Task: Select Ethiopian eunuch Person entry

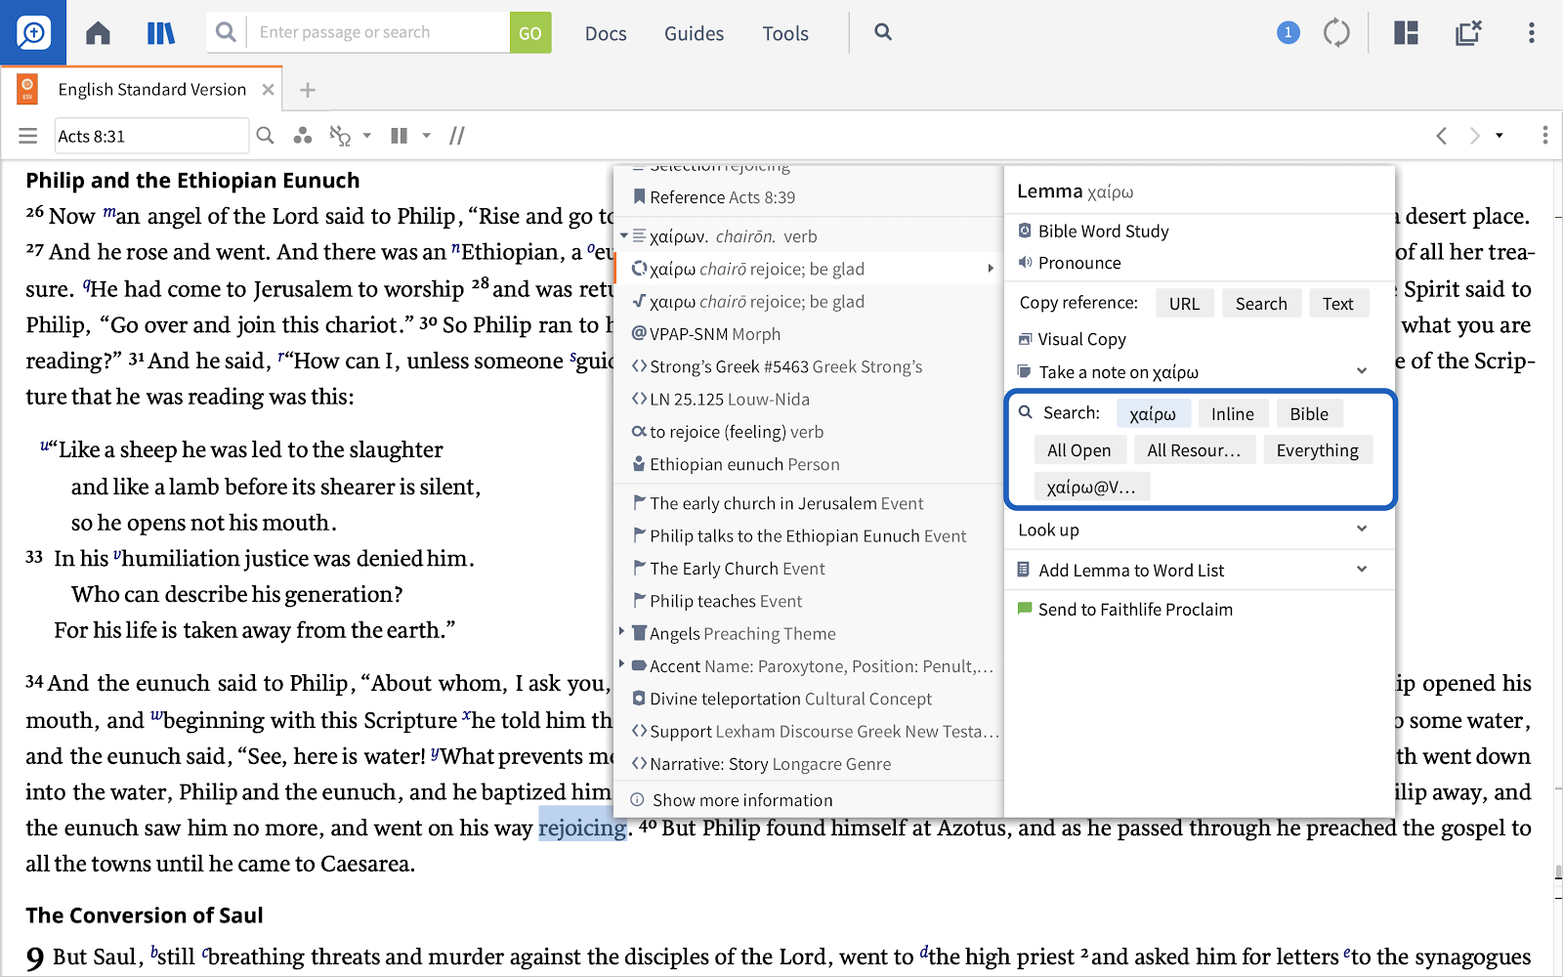Action: tap(809, 464)
